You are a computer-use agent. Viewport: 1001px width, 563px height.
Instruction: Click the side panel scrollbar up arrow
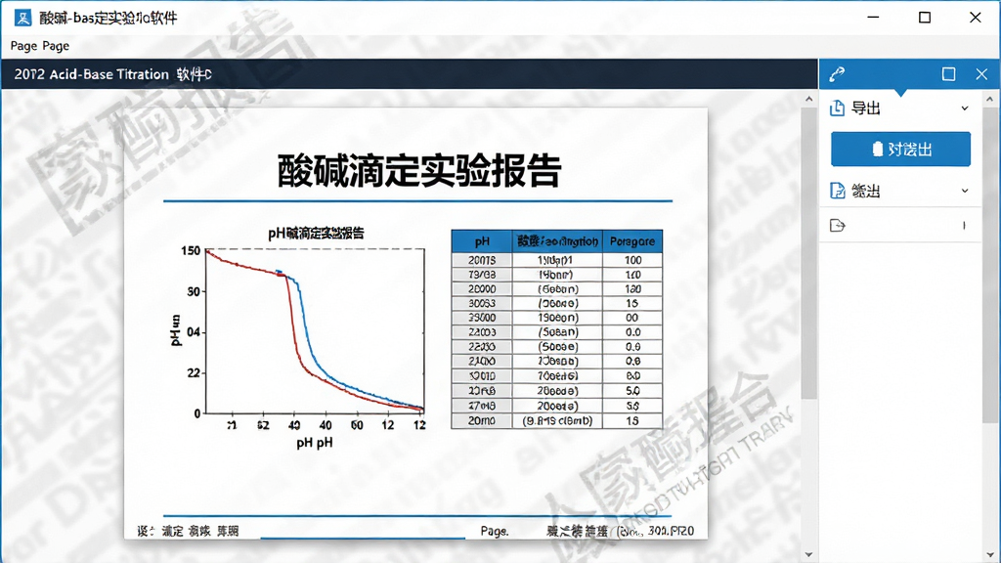[x=989, y=100]
